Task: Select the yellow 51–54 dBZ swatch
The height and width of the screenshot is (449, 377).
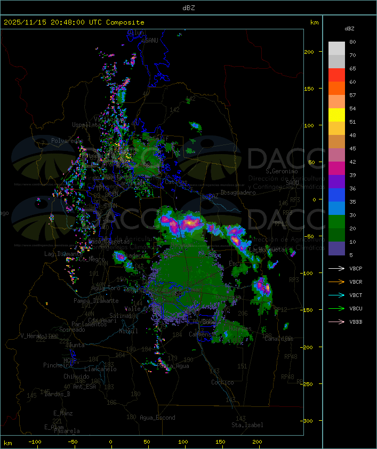Action: pos(336,115)
